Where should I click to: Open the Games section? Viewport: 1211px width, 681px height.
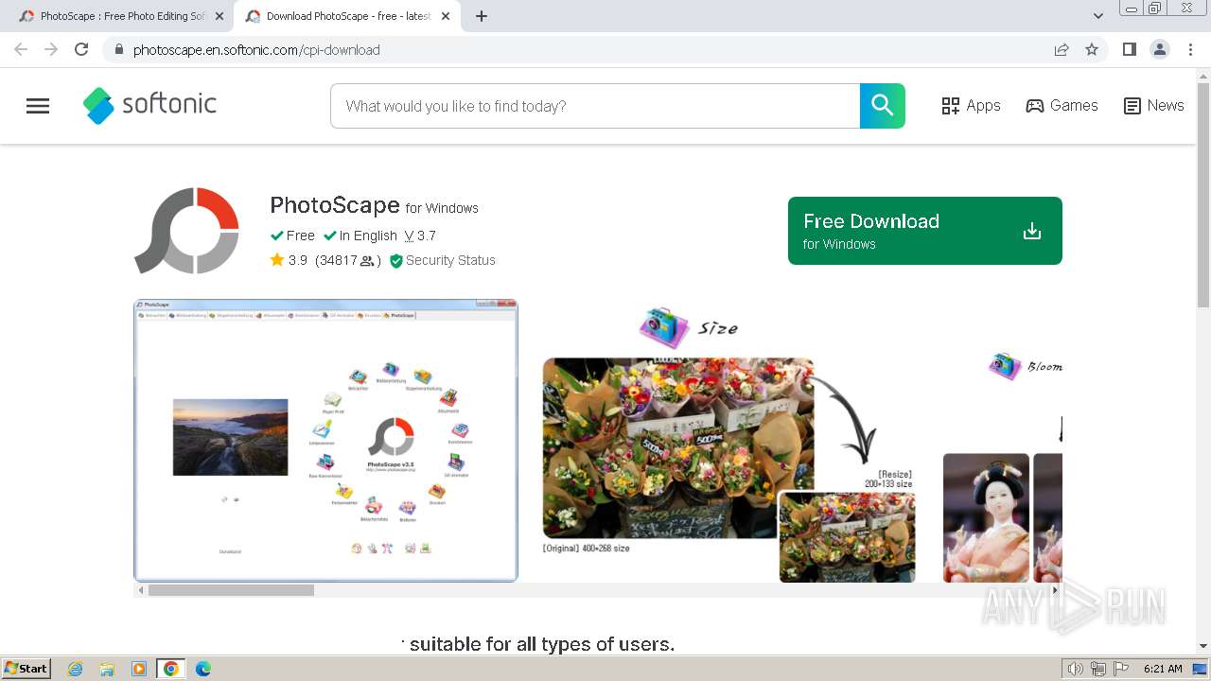point(1062,106)
